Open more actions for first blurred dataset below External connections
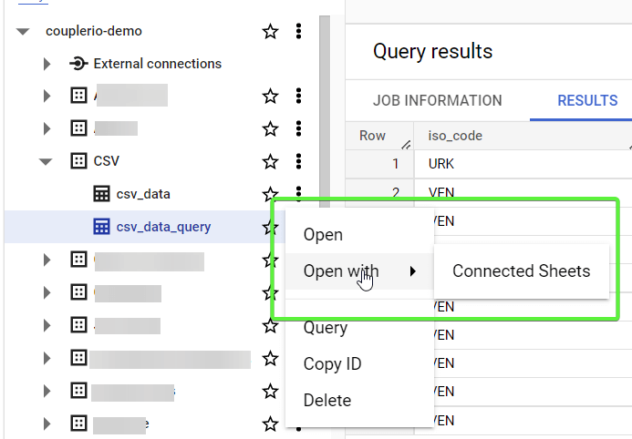The width and height of the screenshot is (632, 439). tap(298, 96)
